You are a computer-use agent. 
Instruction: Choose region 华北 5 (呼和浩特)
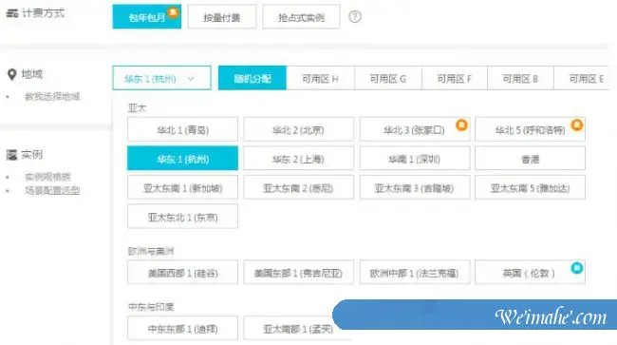[x=530, y=129]
